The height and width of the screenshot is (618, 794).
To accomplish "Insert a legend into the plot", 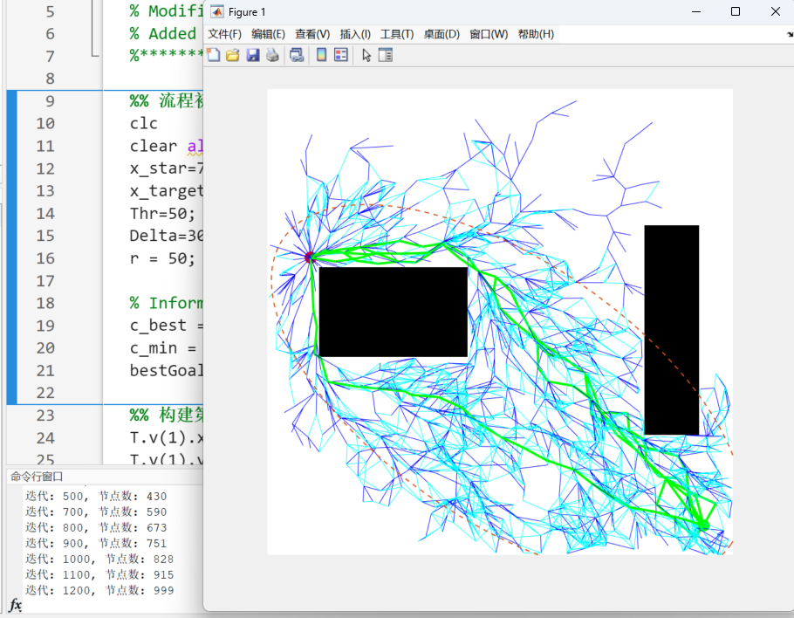I will (x=340, y=54).
